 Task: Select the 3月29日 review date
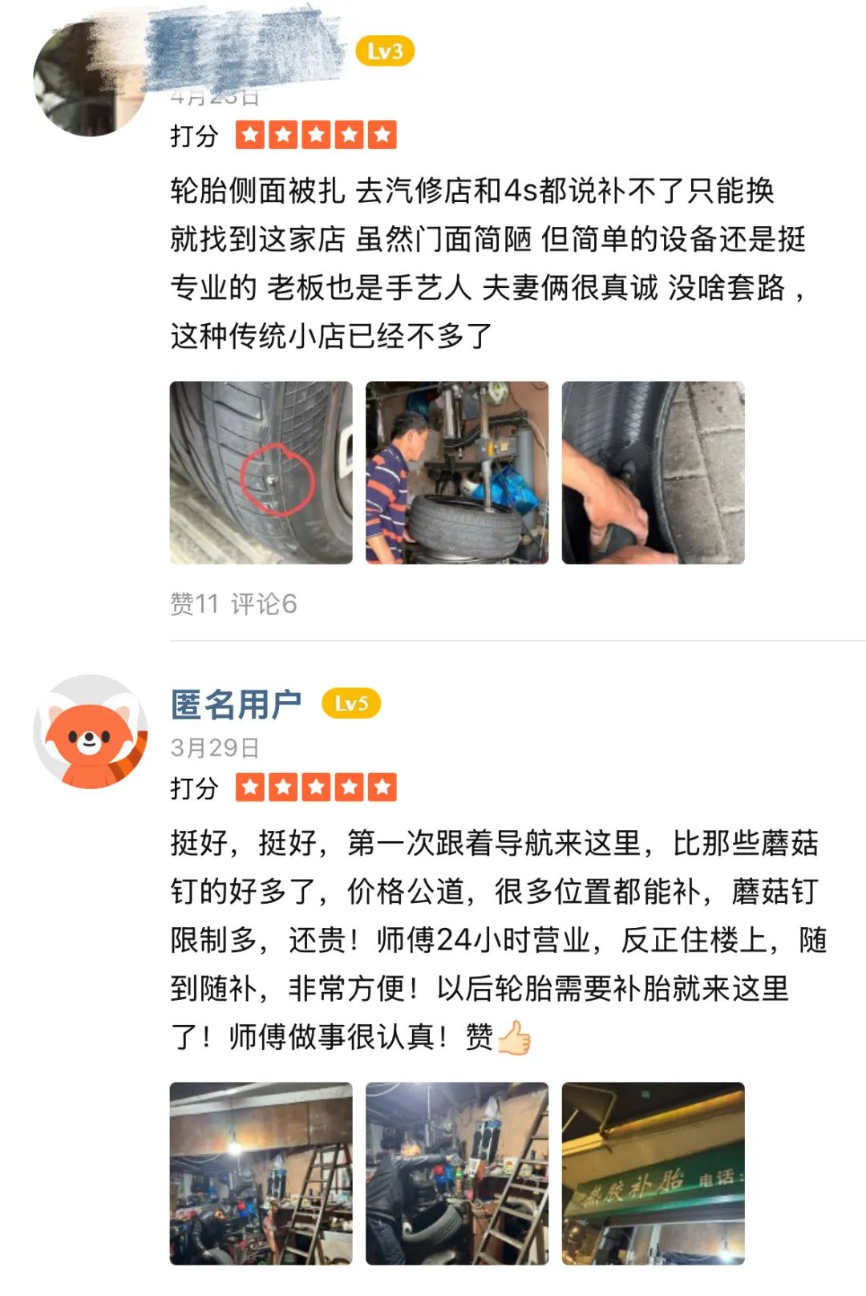[215, 747]
